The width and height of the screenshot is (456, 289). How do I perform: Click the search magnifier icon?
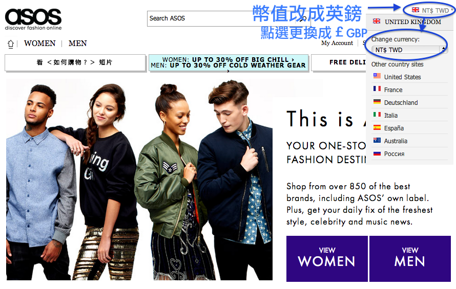pyautogui.click(x=303, y=19)
